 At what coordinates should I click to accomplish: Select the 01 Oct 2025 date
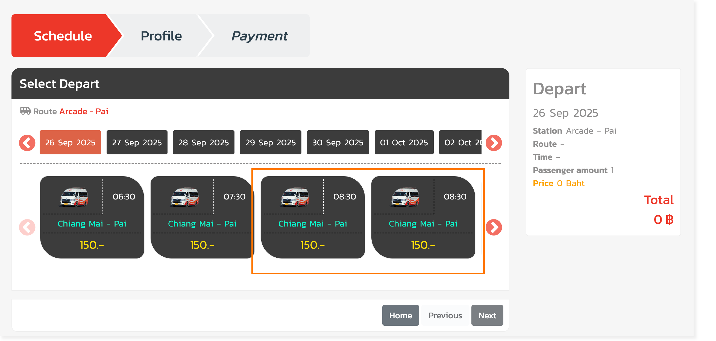pos(404,142)
